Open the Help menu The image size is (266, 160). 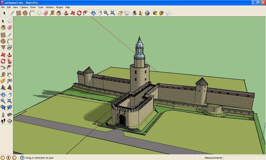click(x=68, y=7)
